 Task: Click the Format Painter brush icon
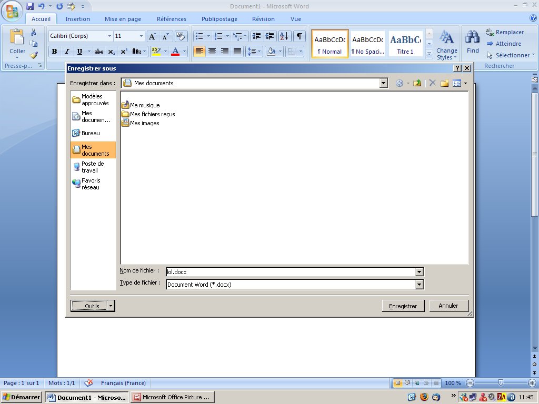tap(34, 55)
